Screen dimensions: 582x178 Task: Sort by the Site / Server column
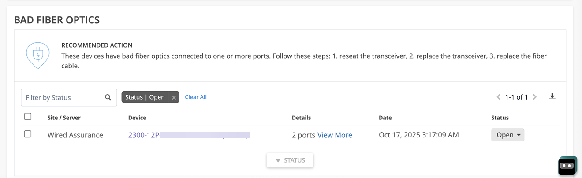[64, 118]
